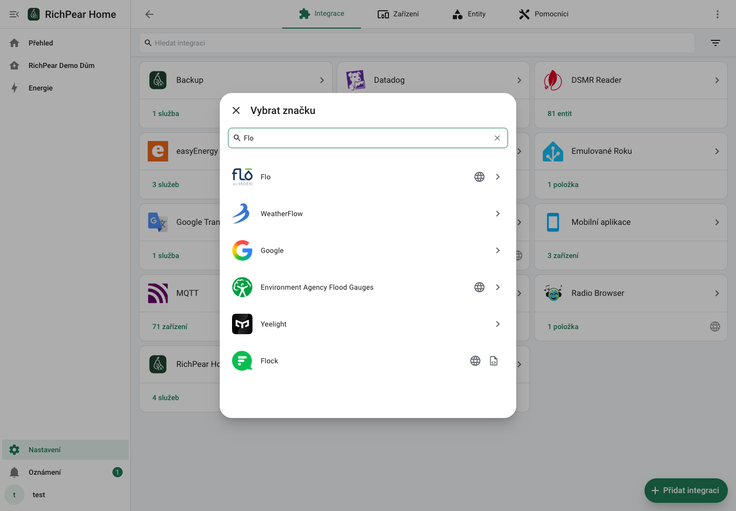Open 1 položka under Emulované Roku
The width and height of the screenshot is (736, 511).
click(563, 184)
